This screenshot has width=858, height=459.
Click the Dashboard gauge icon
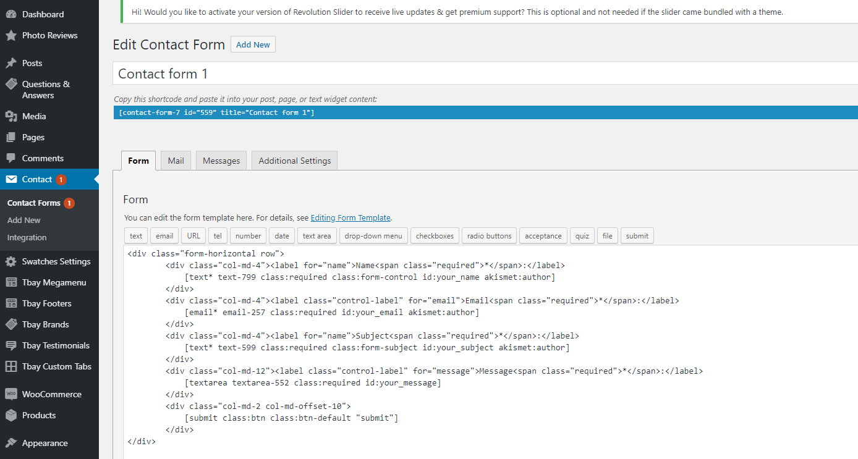11,14
